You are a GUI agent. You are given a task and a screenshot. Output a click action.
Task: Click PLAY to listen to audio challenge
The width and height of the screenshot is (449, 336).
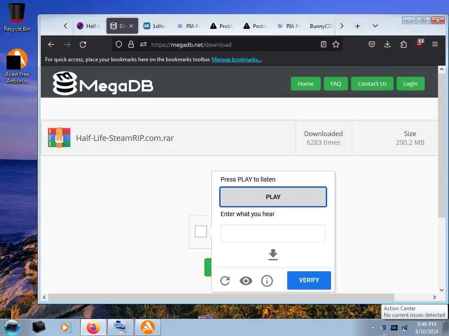coord(273,197)
